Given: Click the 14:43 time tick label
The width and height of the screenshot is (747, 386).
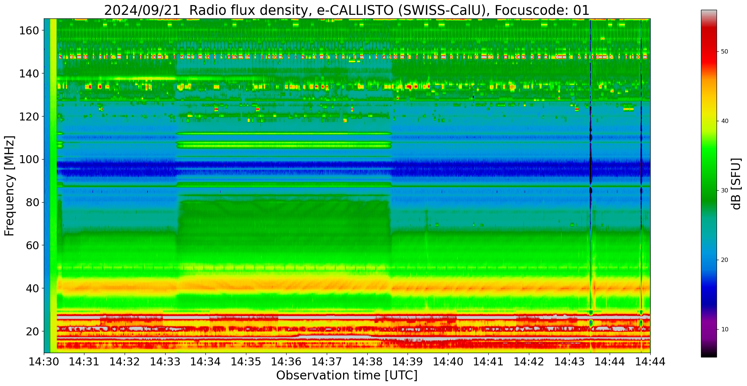Looking at the screenshot, I should [569, 361].
